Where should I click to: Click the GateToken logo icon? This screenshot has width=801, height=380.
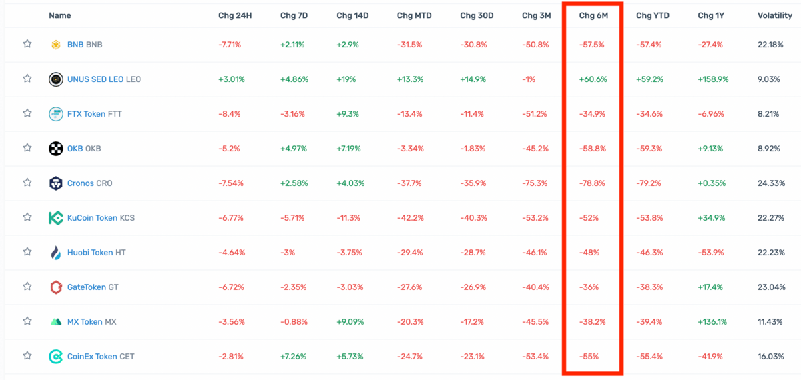point(56,287)
